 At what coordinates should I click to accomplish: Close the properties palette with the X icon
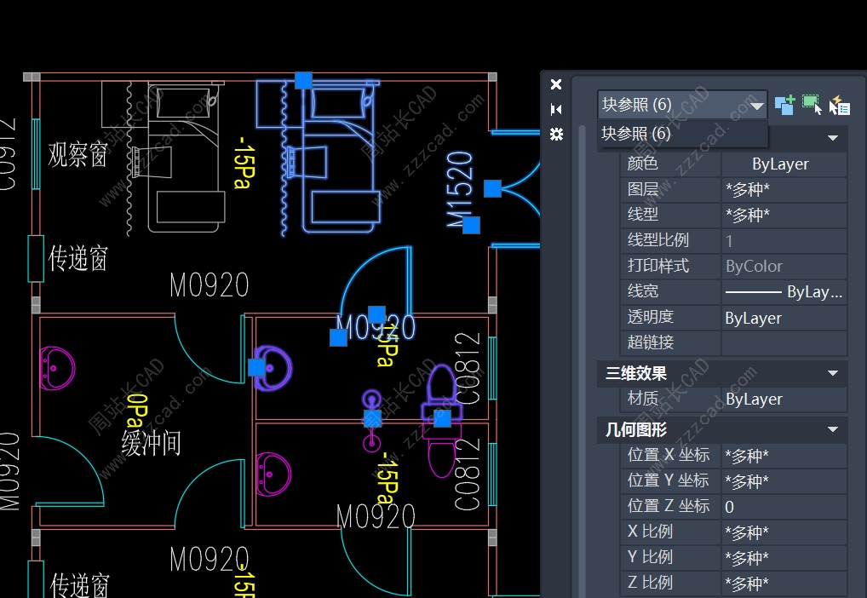(556, 83)
